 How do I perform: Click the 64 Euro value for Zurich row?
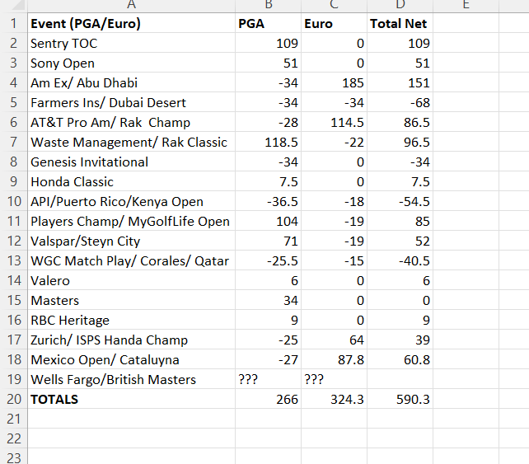coord(334,340)
